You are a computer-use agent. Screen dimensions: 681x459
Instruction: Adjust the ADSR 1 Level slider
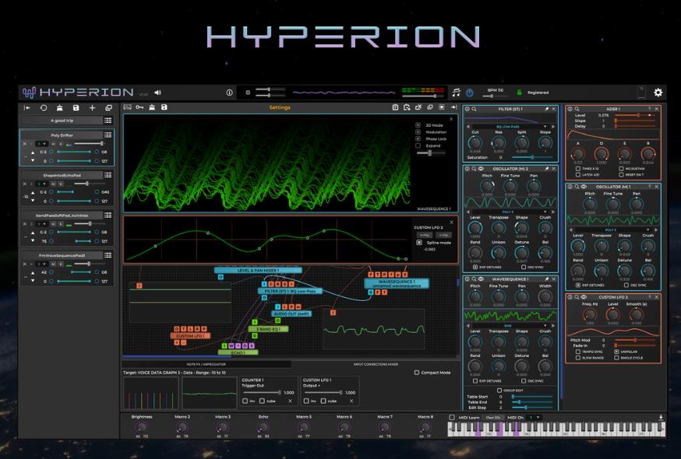pos(635,115)
